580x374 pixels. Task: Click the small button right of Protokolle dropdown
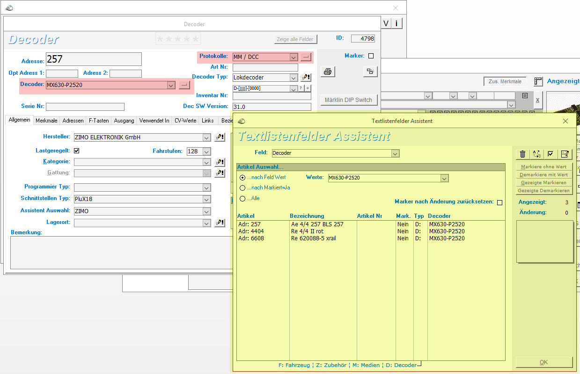pyautogui.click(x=306, y=57)
